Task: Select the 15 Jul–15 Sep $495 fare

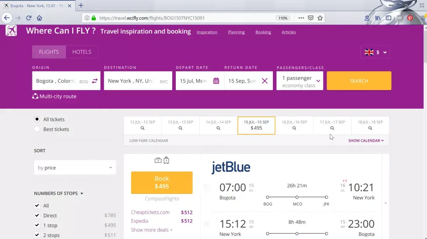Action: (x=256, y=125)
